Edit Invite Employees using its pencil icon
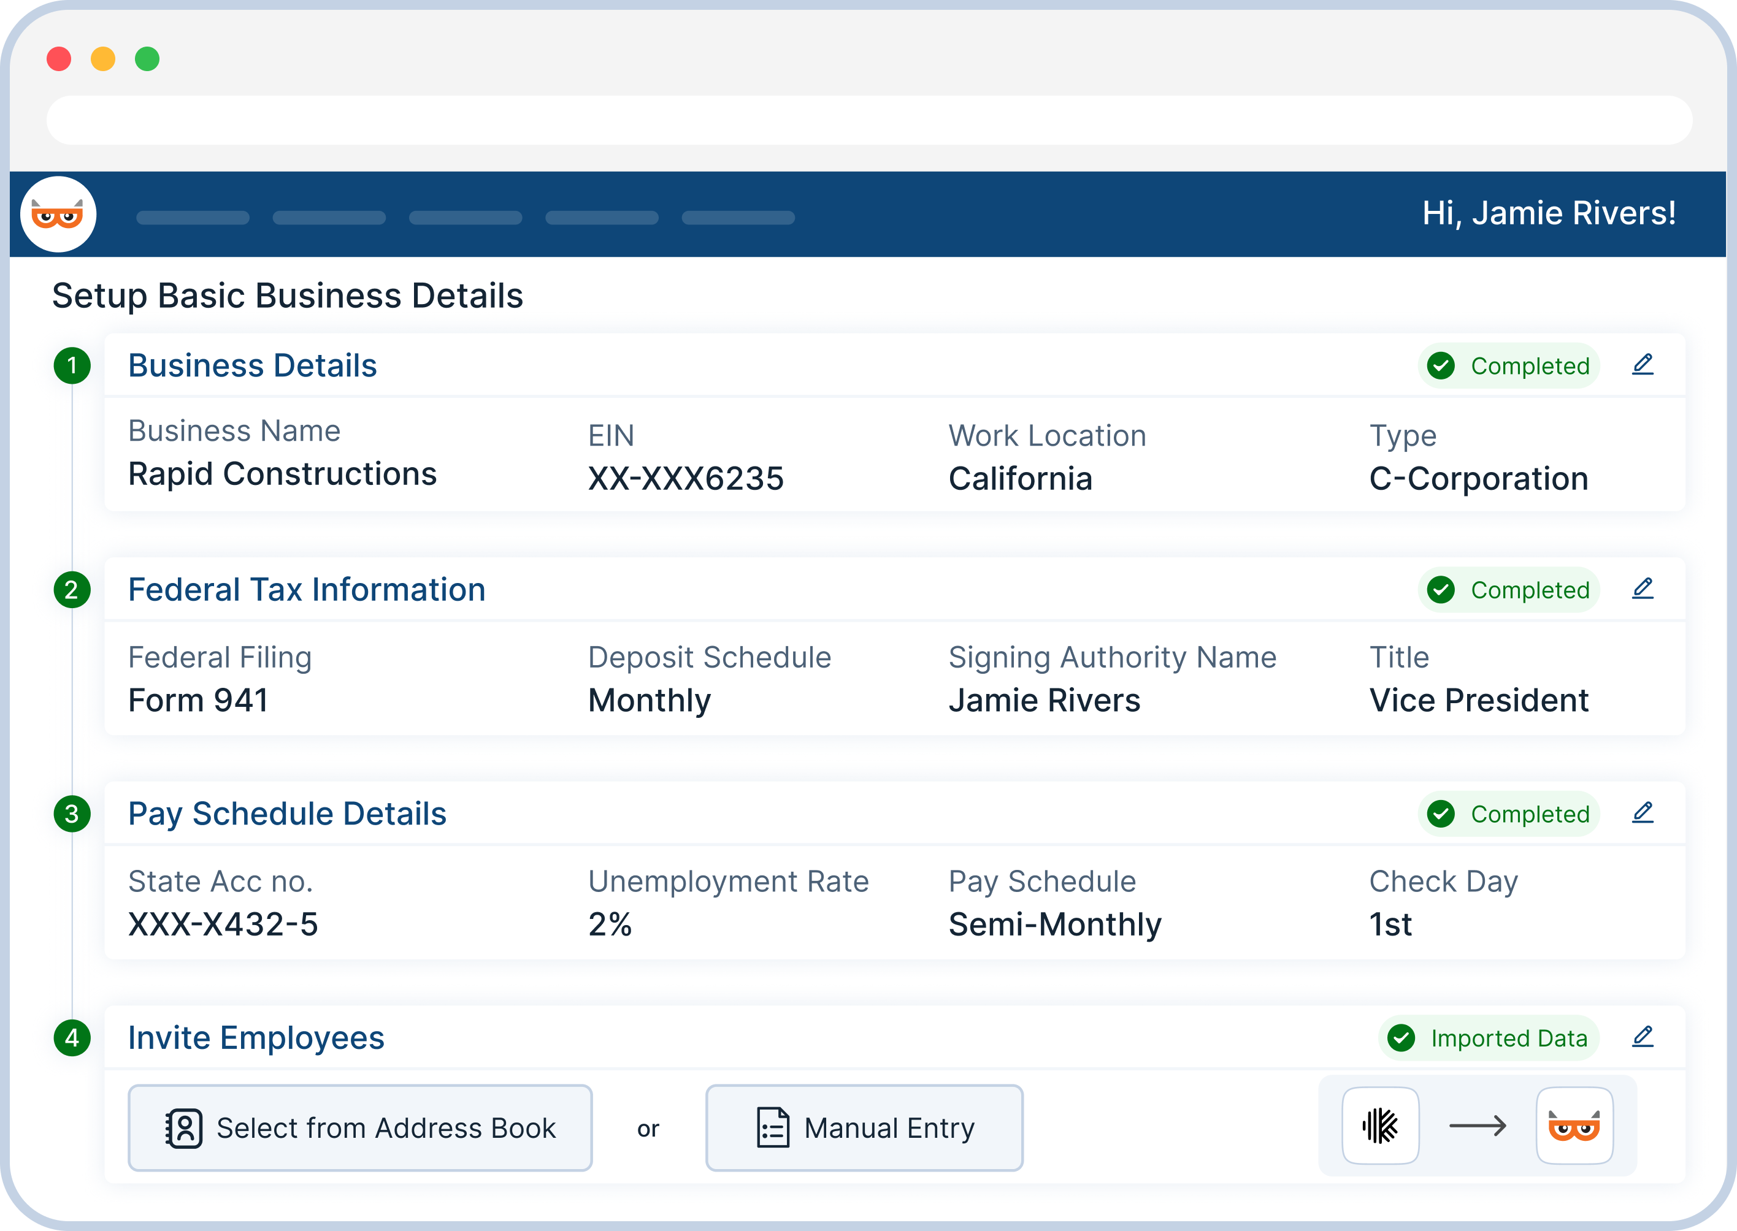 click(1643, 1038)
